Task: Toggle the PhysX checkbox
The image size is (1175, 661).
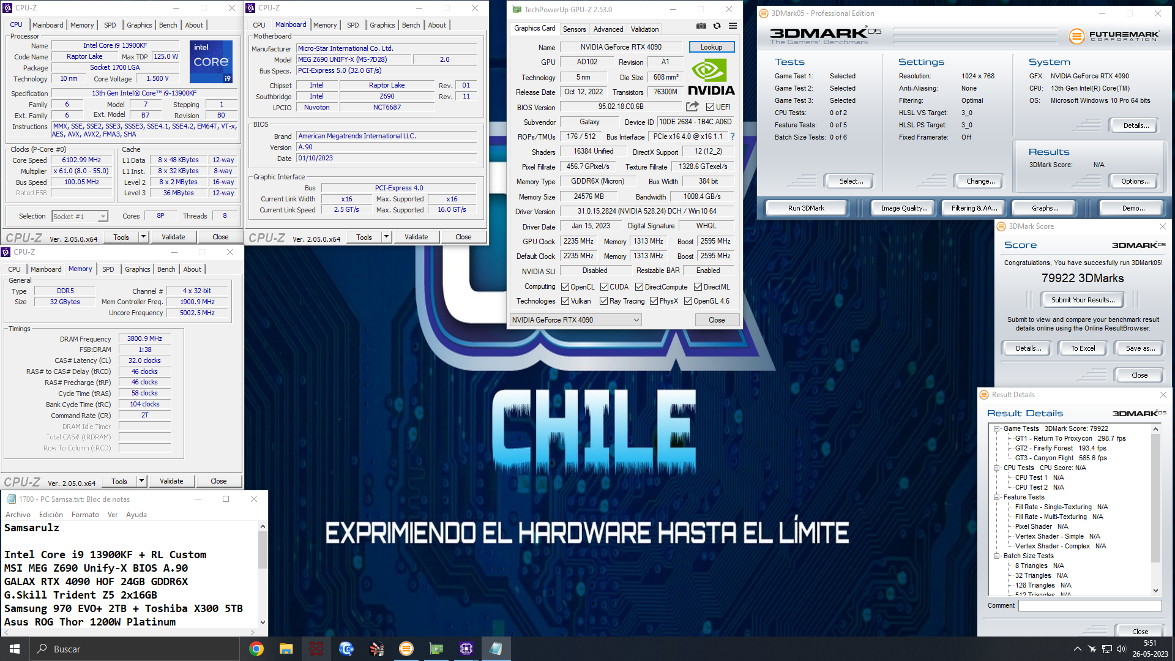Action: pyautogui.click(x=654, y=301)
